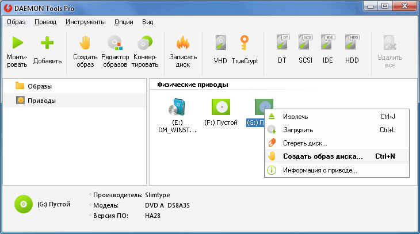Select Создать образ диска... context entry
The width and height of the screenshot is (420, 234).
(322, 156)
